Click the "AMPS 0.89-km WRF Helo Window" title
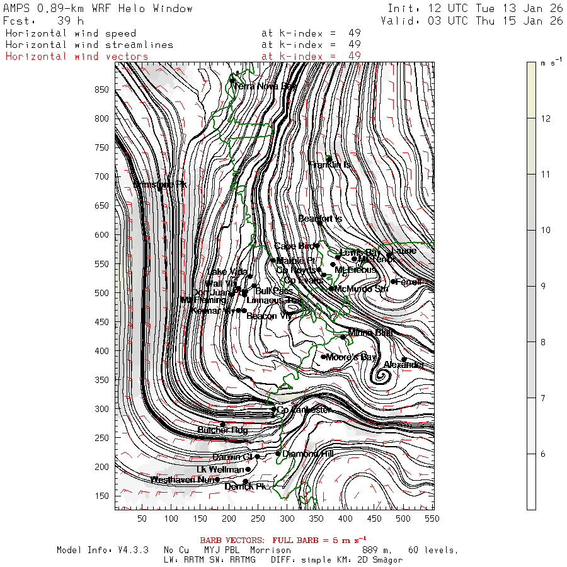Viewport: 567px width, 567px height. tap(98, 9)
